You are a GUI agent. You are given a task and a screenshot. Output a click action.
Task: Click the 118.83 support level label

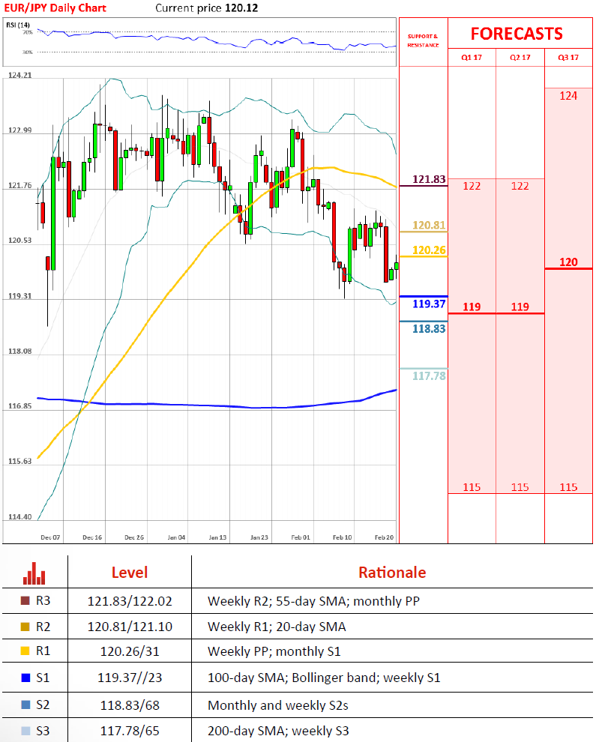[429, 329]
